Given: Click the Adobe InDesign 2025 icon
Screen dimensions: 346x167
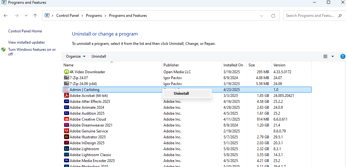Looking at the screenshot, I should [66, 143].
